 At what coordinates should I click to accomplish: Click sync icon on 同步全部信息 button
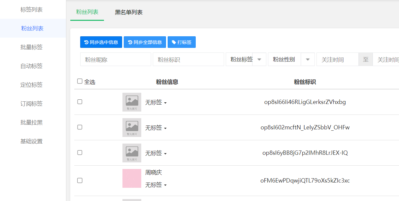[130, 42]
